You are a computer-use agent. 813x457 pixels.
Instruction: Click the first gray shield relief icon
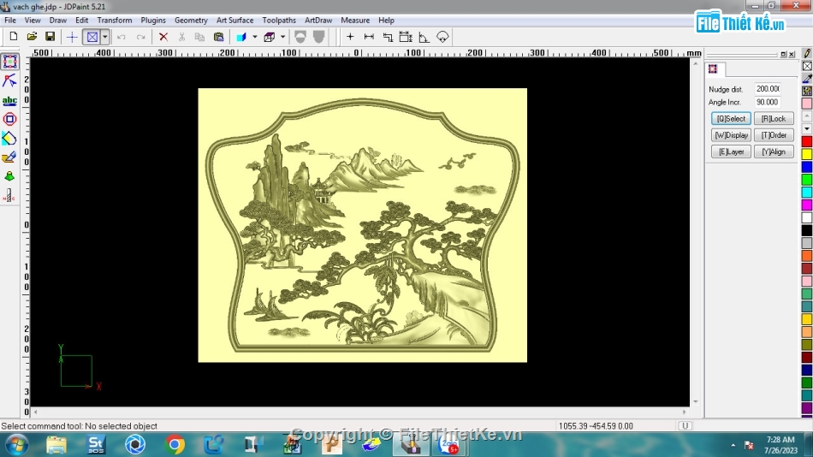click(300, 37)
